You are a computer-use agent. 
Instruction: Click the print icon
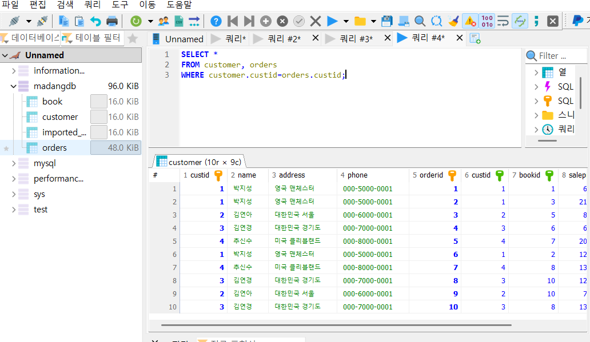[111, 21]
